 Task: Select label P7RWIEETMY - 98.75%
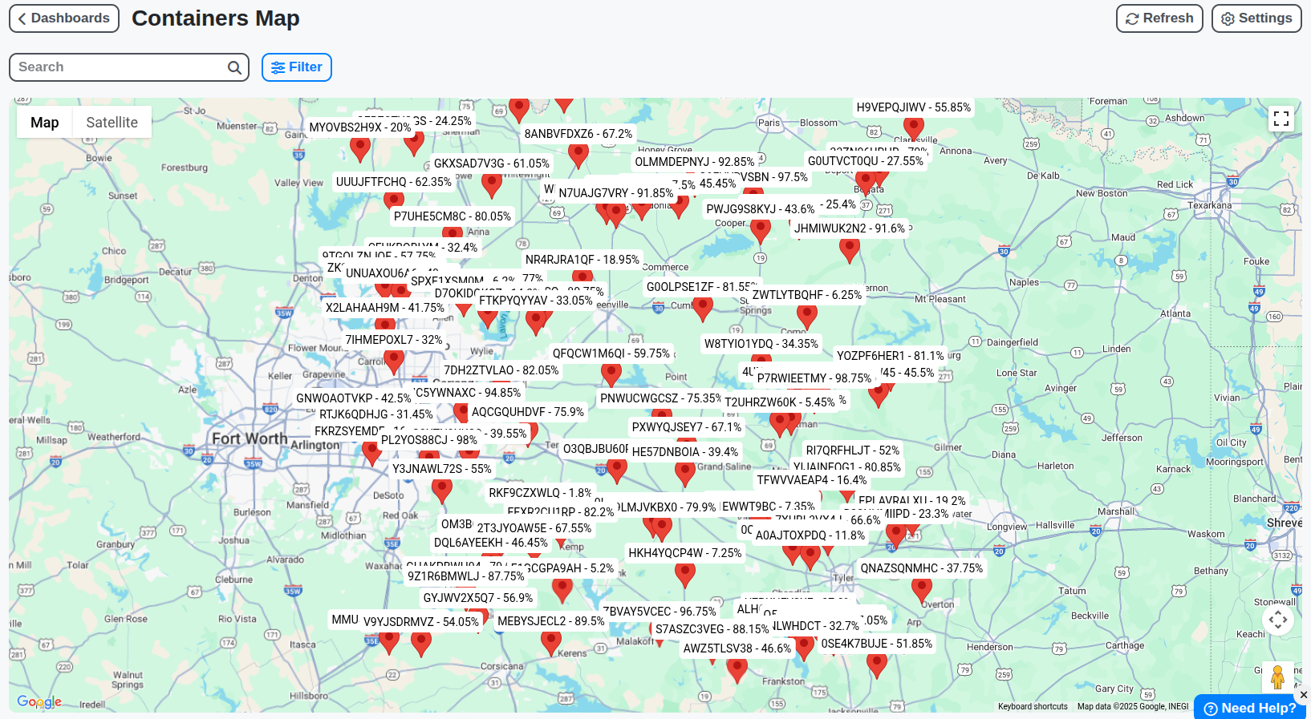pyautogui.click(x=814, y=378)
